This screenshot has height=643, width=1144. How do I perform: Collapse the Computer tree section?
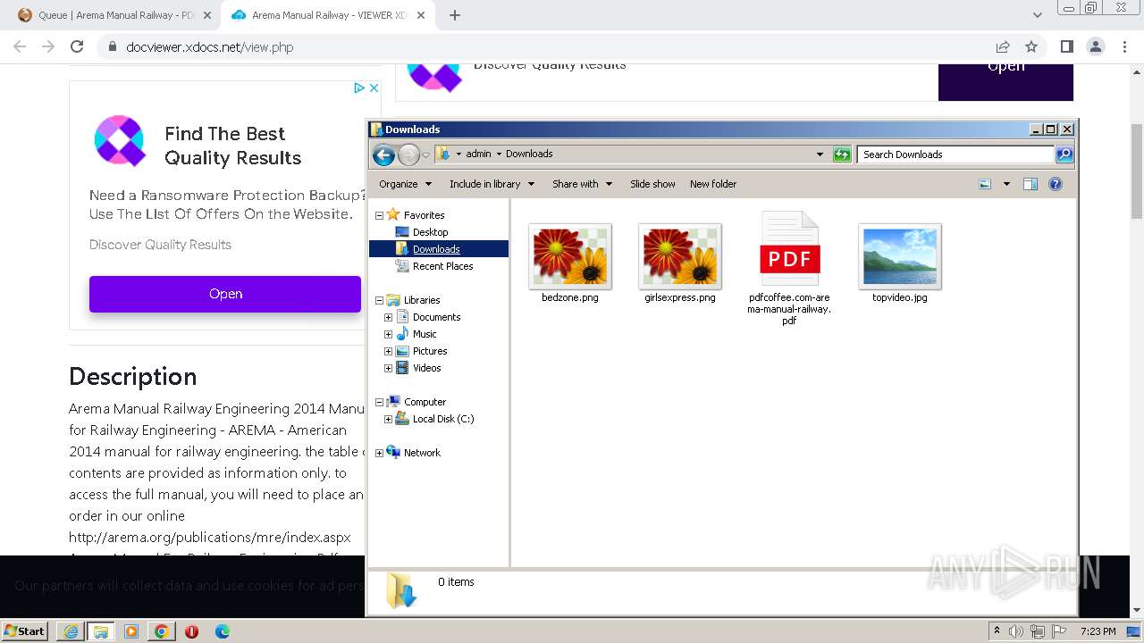379,402
